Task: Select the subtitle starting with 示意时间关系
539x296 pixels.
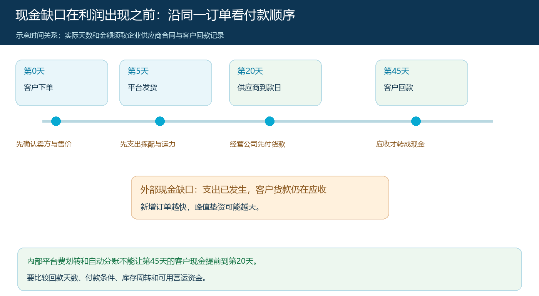Action: point(120,35)
